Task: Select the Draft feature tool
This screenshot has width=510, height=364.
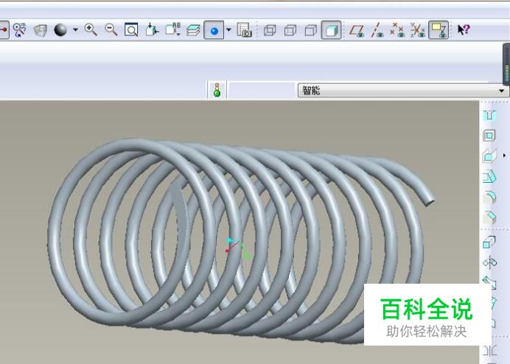Action: point(489,177)
